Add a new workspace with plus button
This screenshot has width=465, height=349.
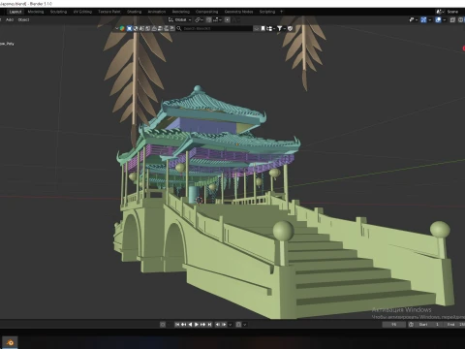tap(281, 12)
